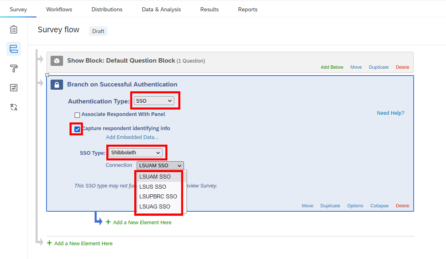Delete the Show Block element
Image resolution: width=446 pixels, height=259 pixels.
(402, 67)
